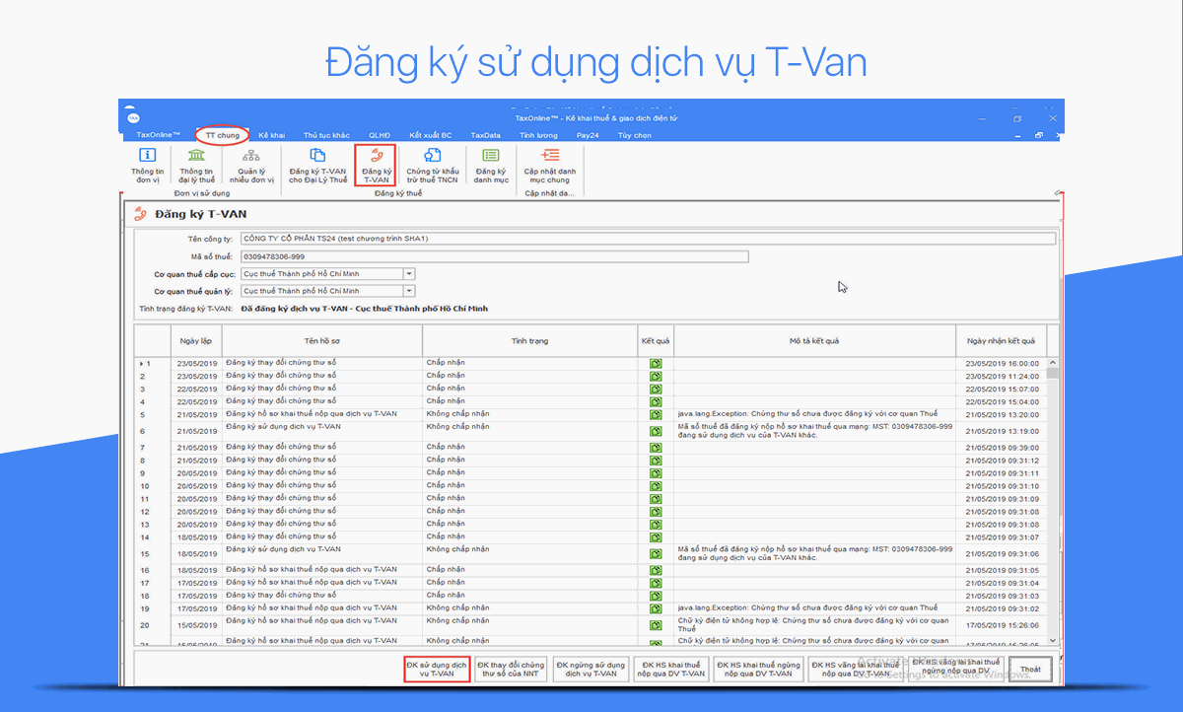This screenshot has width=1183, height=712.
Task: Click the Mã số thuế input field
Action: [x=493, y=257]
